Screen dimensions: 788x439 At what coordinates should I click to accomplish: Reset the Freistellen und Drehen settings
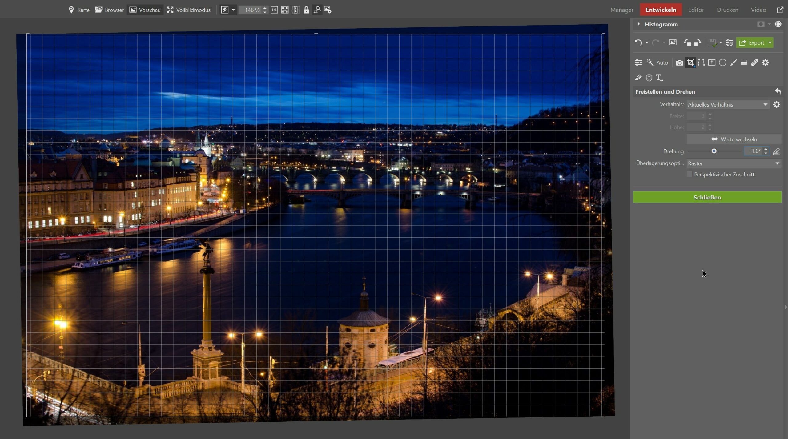[778, 91]
